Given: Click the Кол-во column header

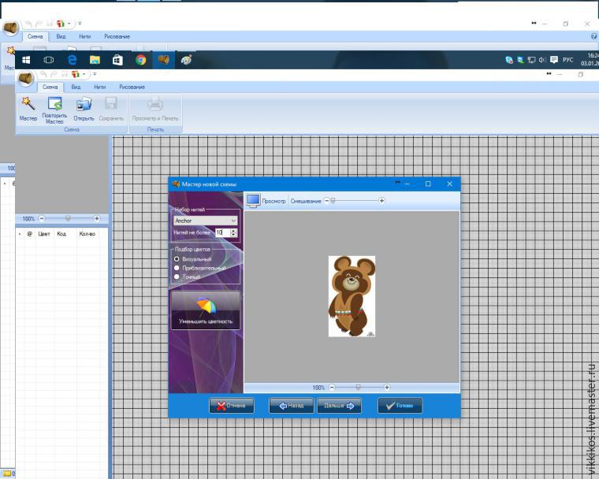Looking at the screenshot, I should (87, 234).
